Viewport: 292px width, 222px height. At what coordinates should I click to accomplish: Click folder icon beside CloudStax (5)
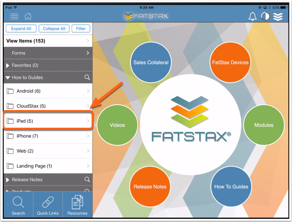(x=10, y=106)
